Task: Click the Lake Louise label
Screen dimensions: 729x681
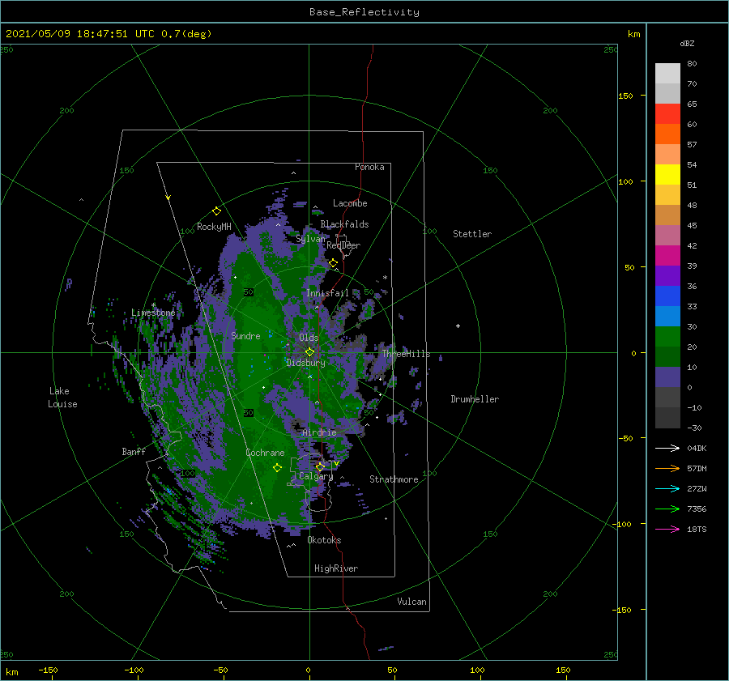Action: (62, 398)
